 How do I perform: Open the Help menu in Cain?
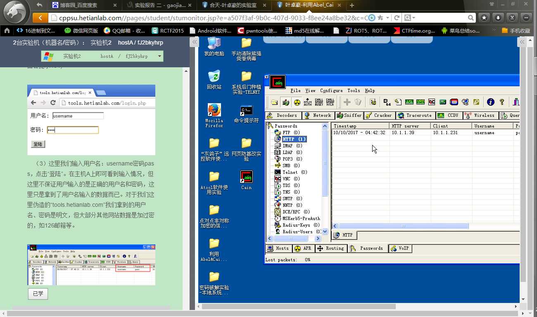370,90
